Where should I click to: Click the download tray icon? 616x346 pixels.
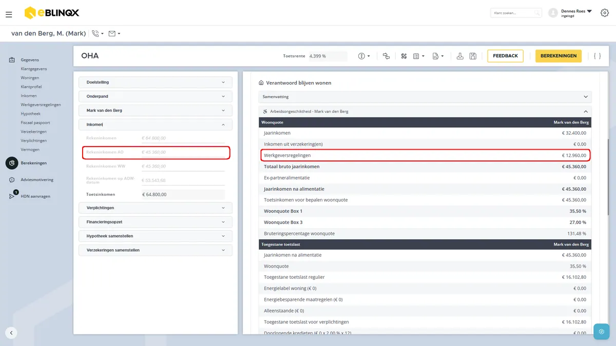point(460,56)
